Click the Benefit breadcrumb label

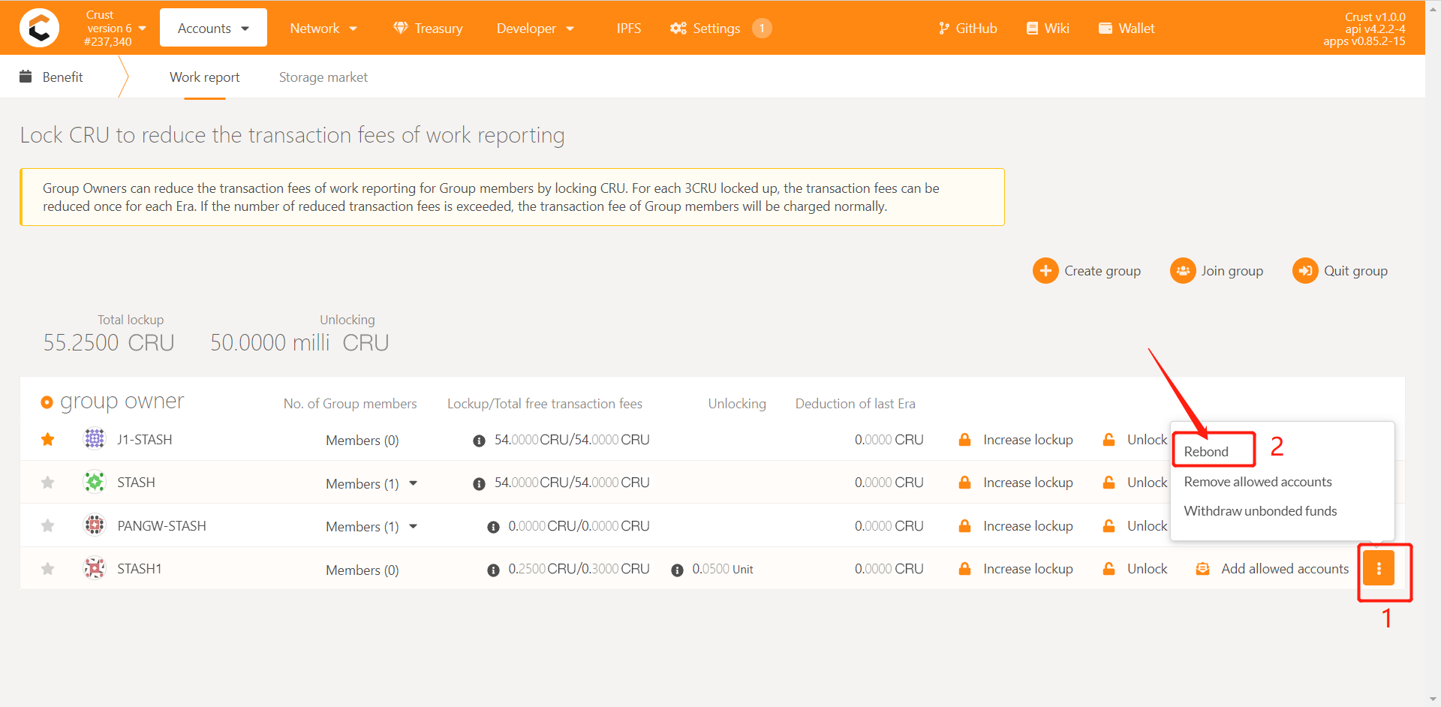pyautogui.click(x=63, y=77)
